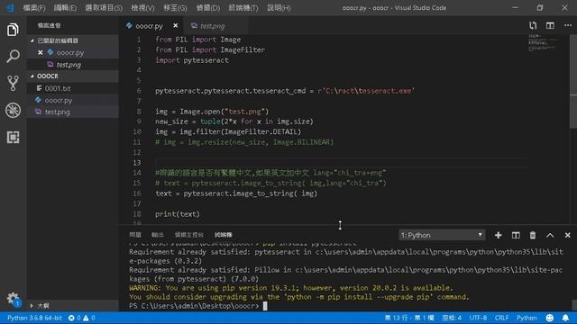This screenshot has height=324, width=577.
Task: Open the Explorer view in activity bar
Action: 13,30
